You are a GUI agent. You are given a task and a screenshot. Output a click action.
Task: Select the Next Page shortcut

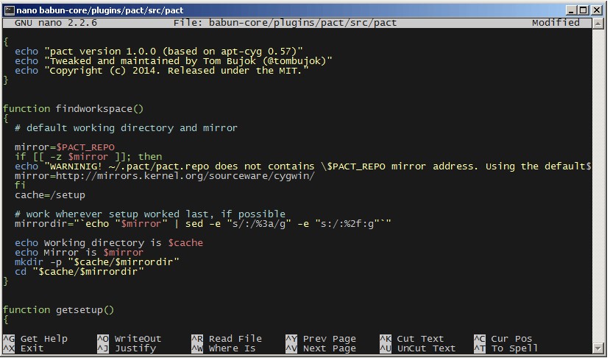tap(329, 348)
